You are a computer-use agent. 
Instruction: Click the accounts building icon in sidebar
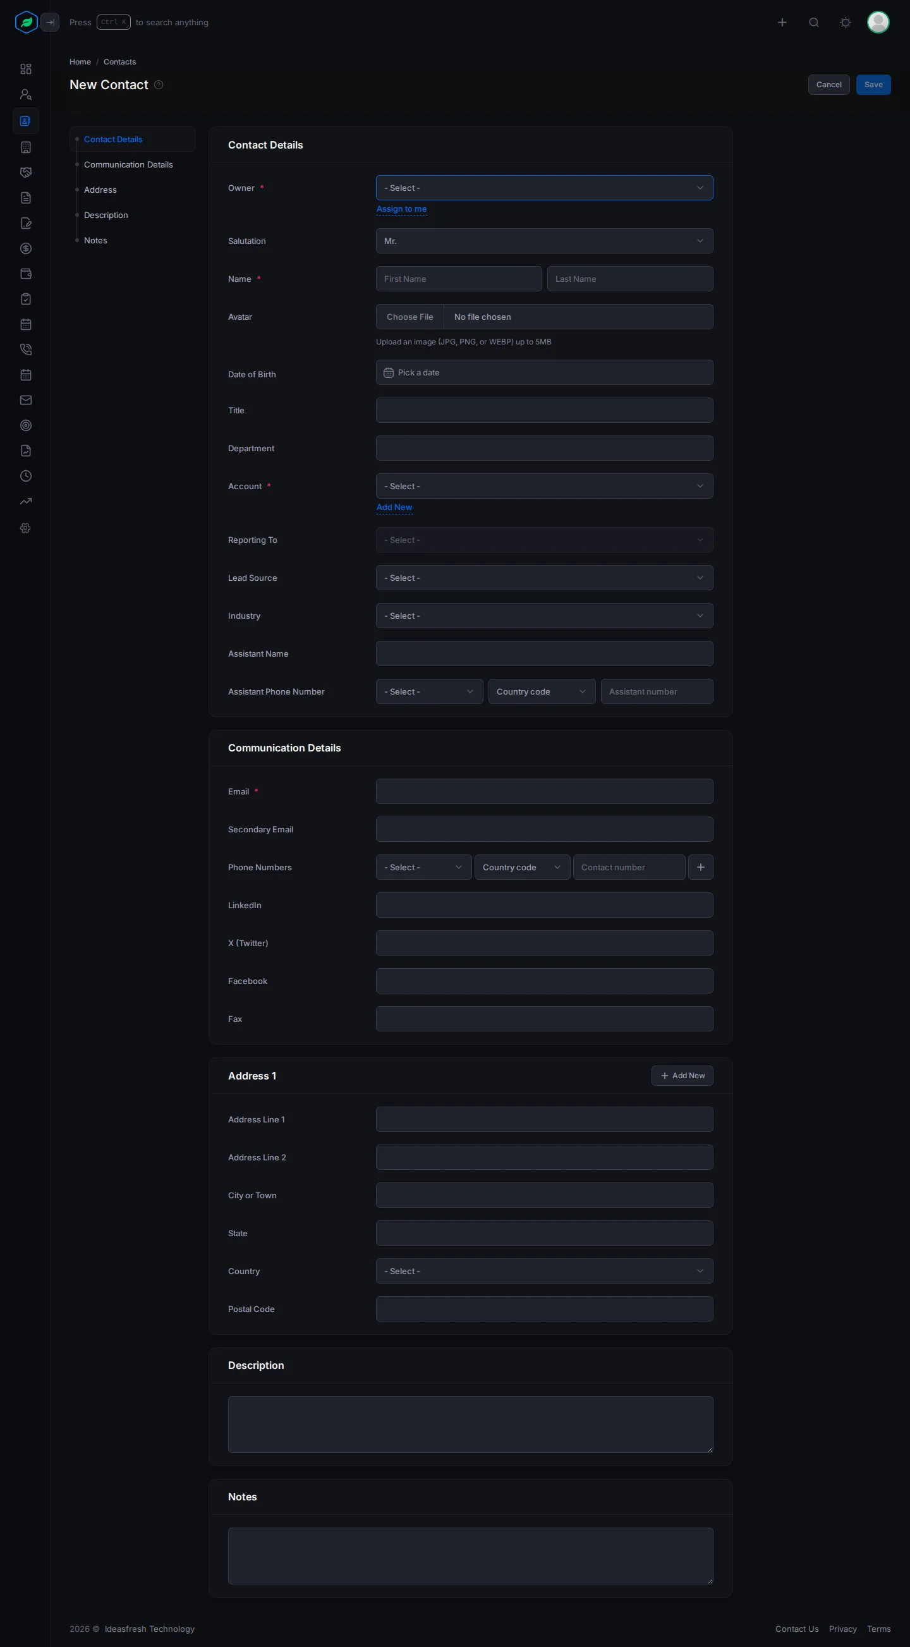[25, 147]
